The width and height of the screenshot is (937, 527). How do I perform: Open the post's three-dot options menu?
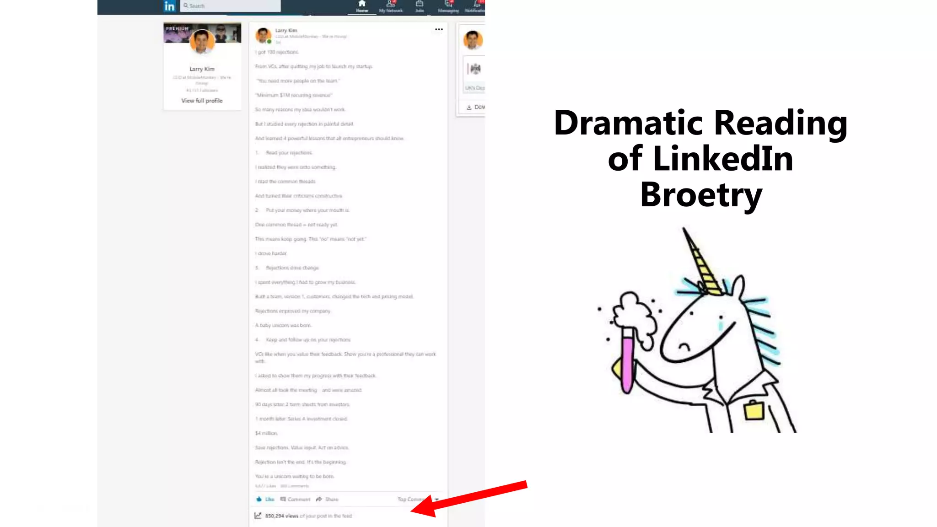click(x=439, y=29)
